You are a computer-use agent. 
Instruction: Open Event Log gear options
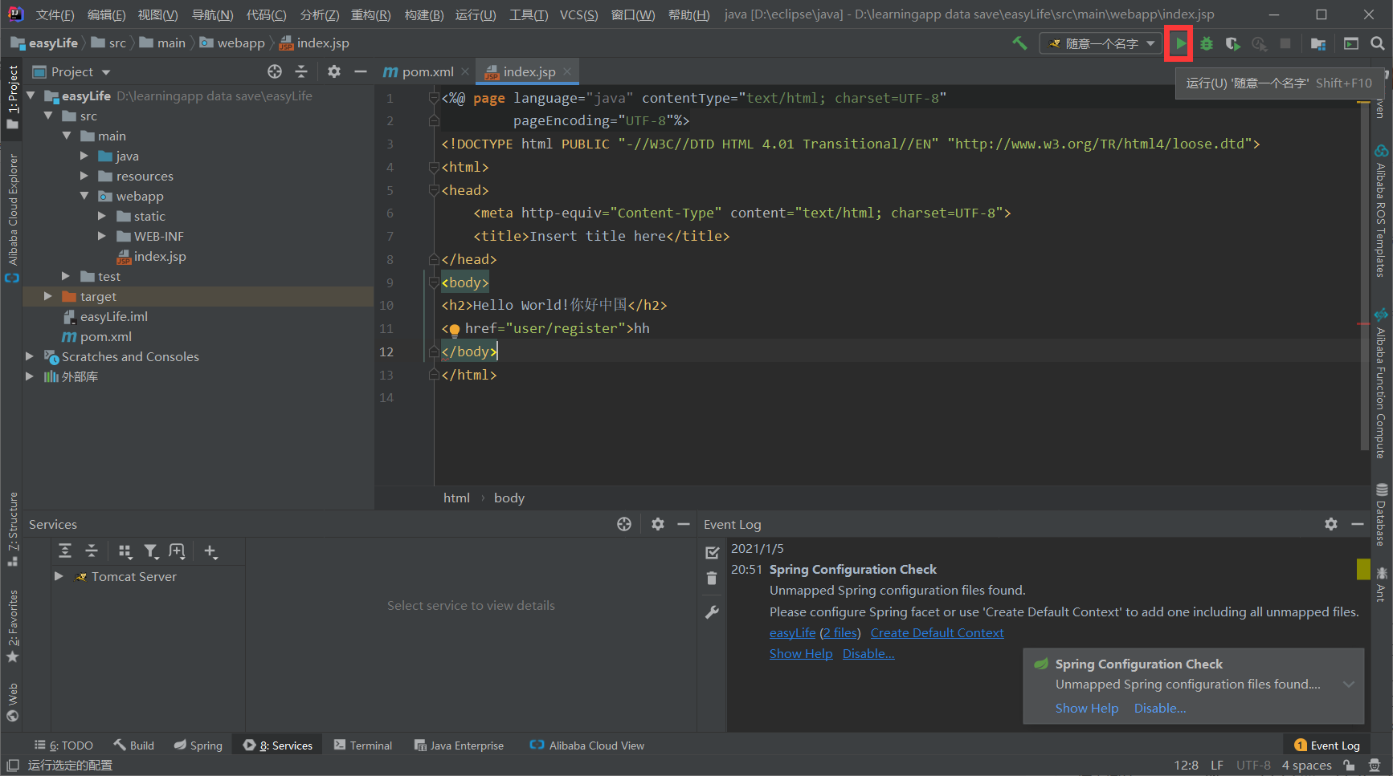pos(1331,524)
